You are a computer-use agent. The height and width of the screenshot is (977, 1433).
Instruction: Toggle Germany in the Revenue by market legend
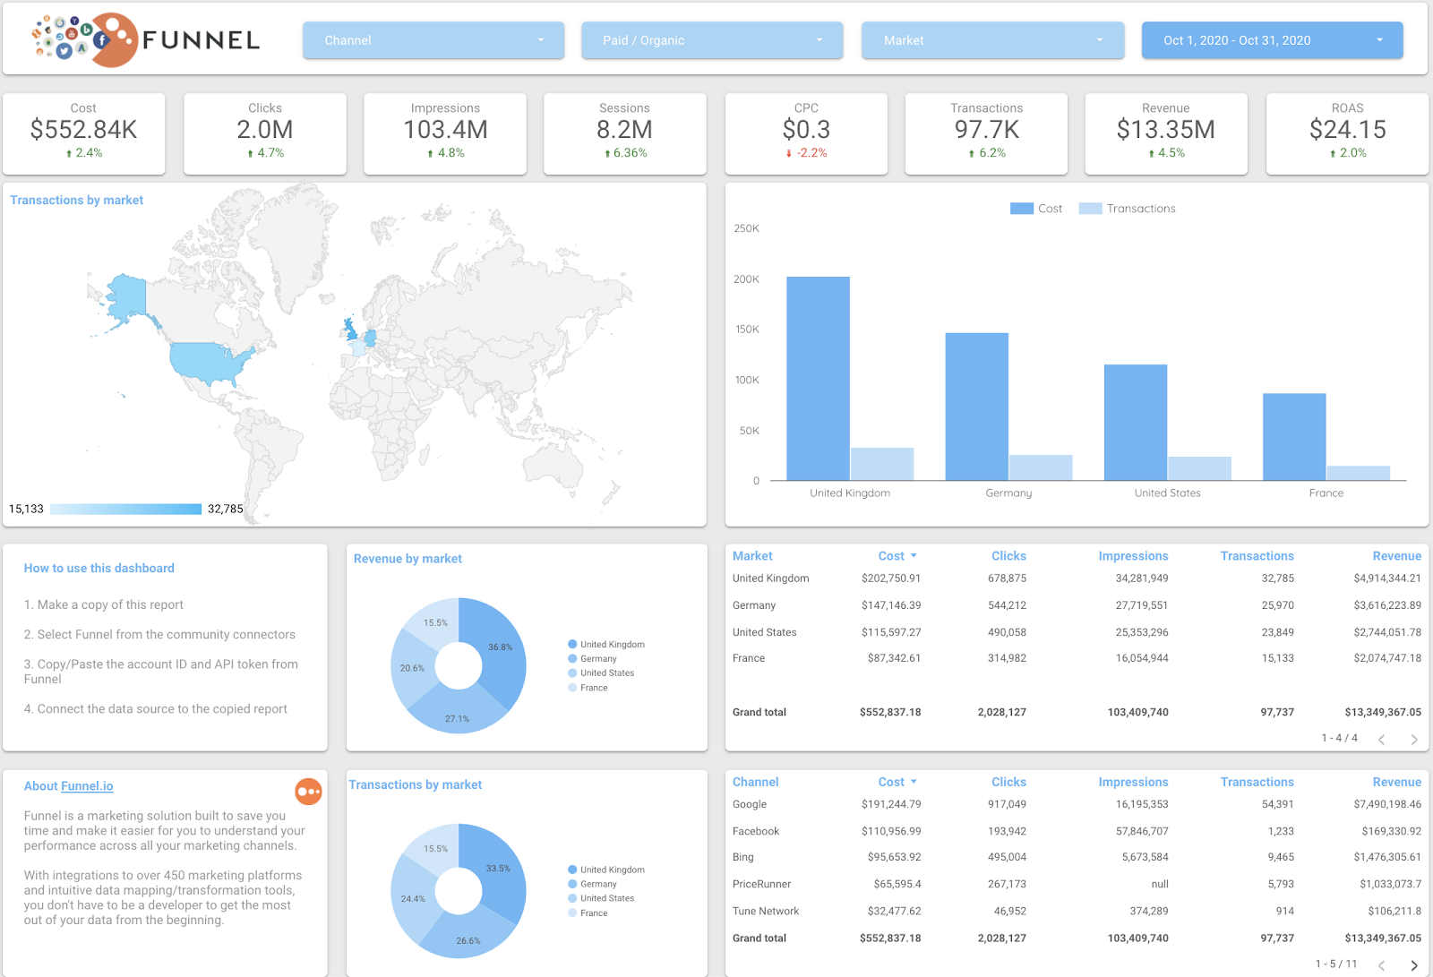pyautogui.click(x=596, y=658)
